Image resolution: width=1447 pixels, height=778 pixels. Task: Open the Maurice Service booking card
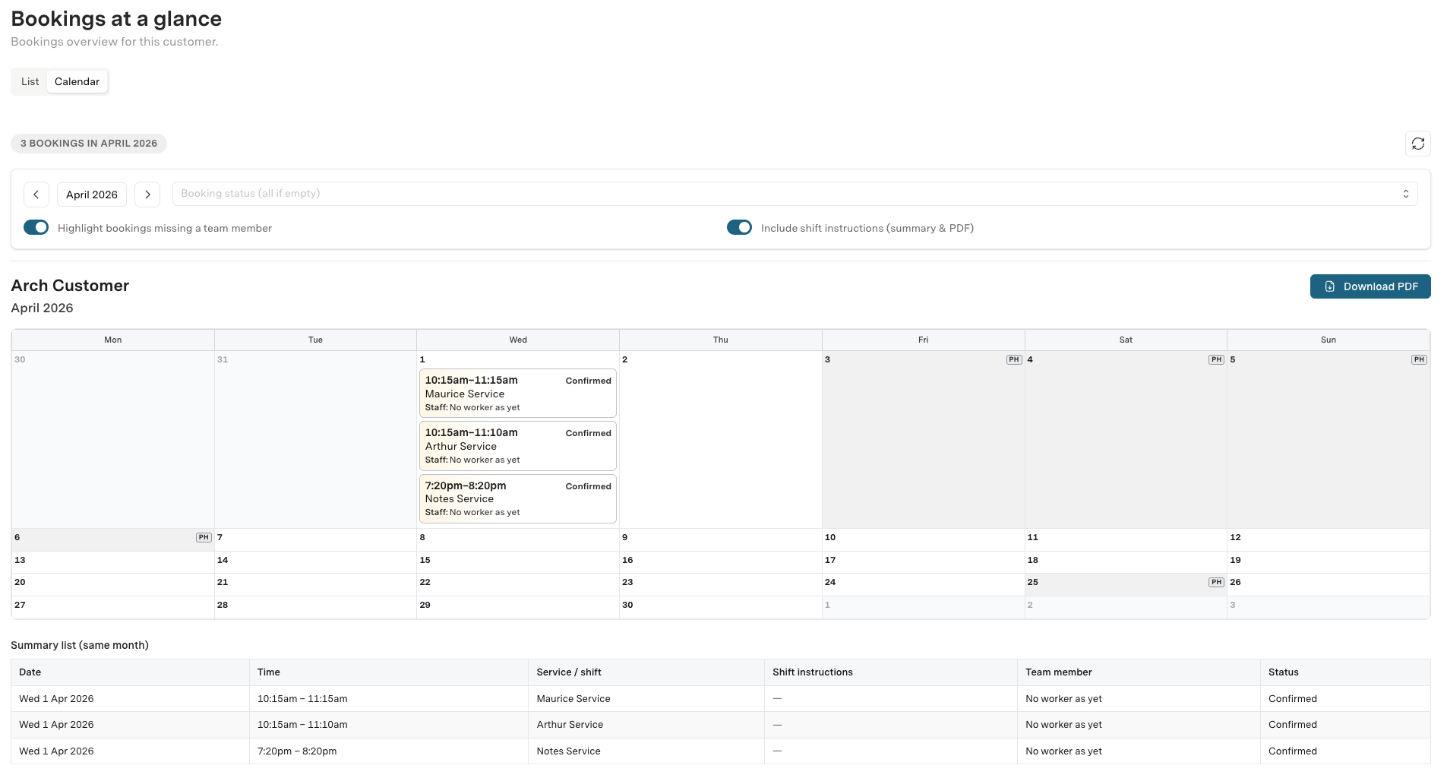tap(517, 394)
